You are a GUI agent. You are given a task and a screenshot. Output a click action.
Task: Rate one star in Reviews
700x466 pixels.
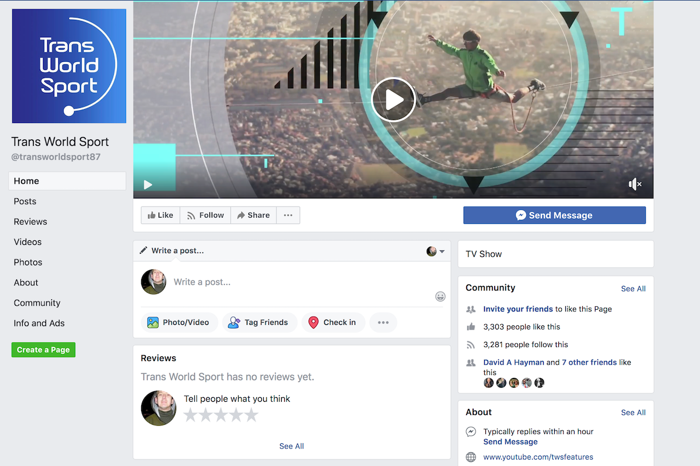(x=191, y=415)
